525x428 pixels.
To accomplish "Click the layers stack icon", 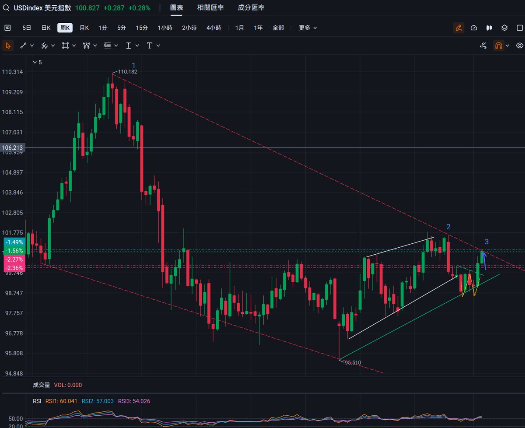I will [x=504, y=28].
